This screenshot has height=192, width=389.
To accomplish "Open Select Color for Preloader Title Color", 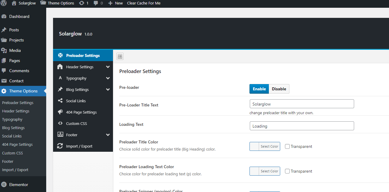I will [265, 146].
